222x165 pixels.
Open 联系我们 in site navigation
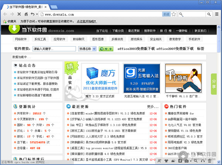[x=200, y=31]
